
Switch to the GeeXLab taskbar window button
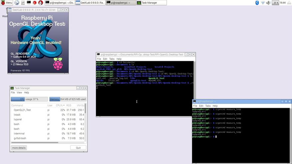coord(90,3)
